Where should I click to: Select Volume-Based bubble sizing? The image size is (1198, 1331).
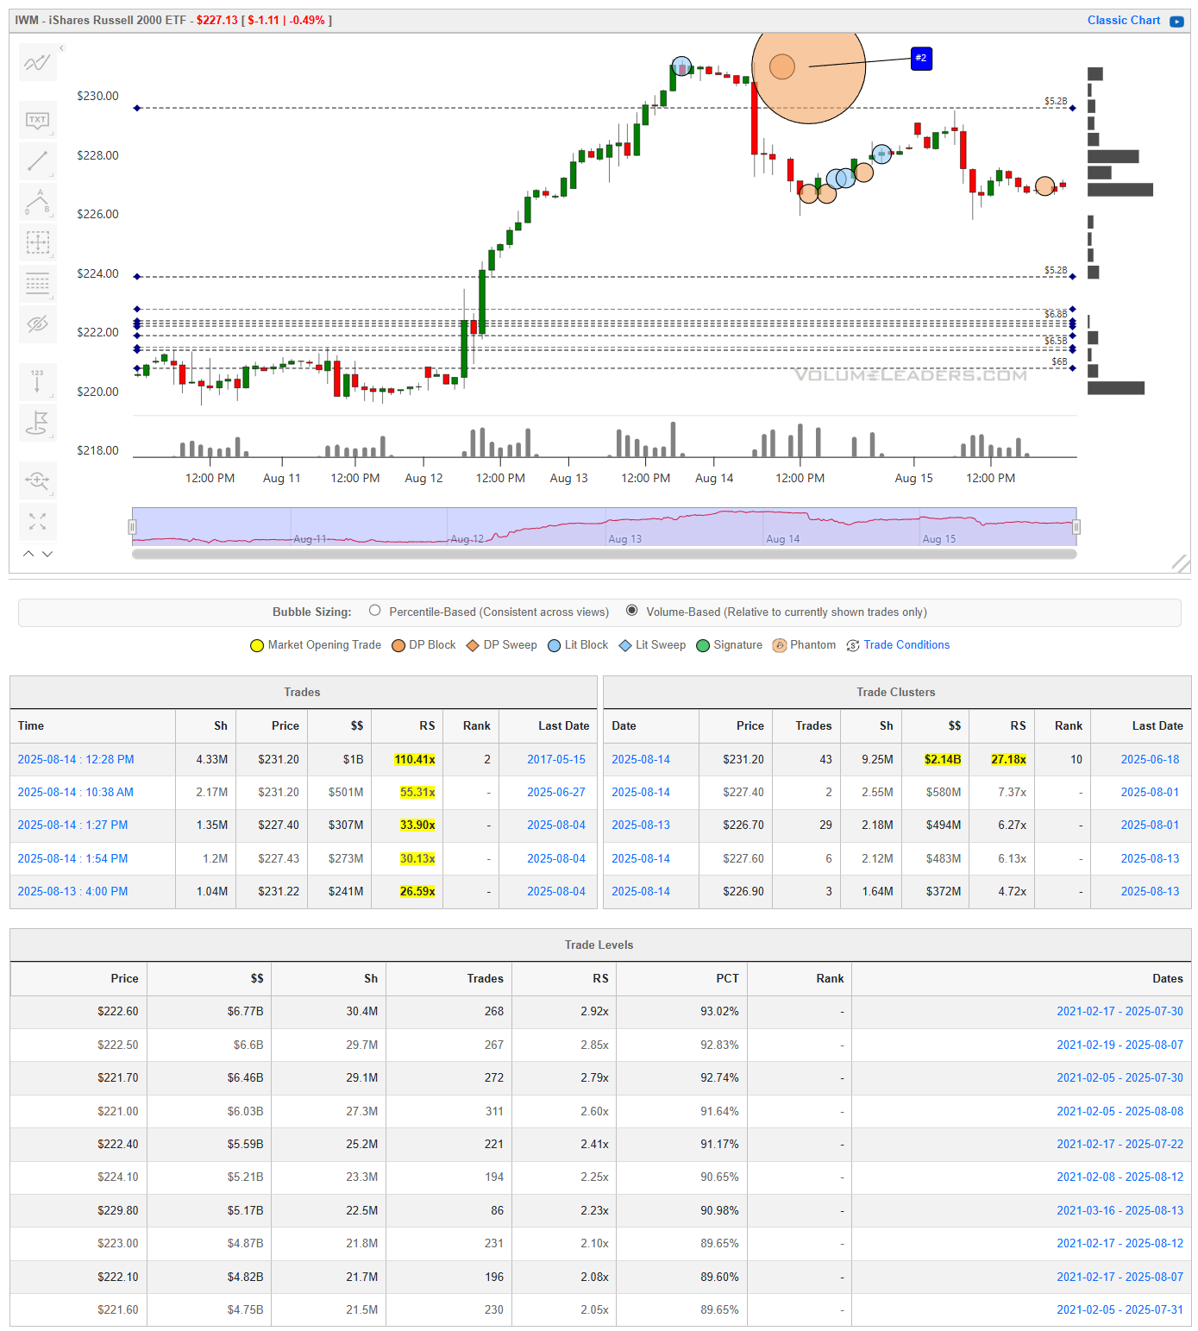[631, 611]
